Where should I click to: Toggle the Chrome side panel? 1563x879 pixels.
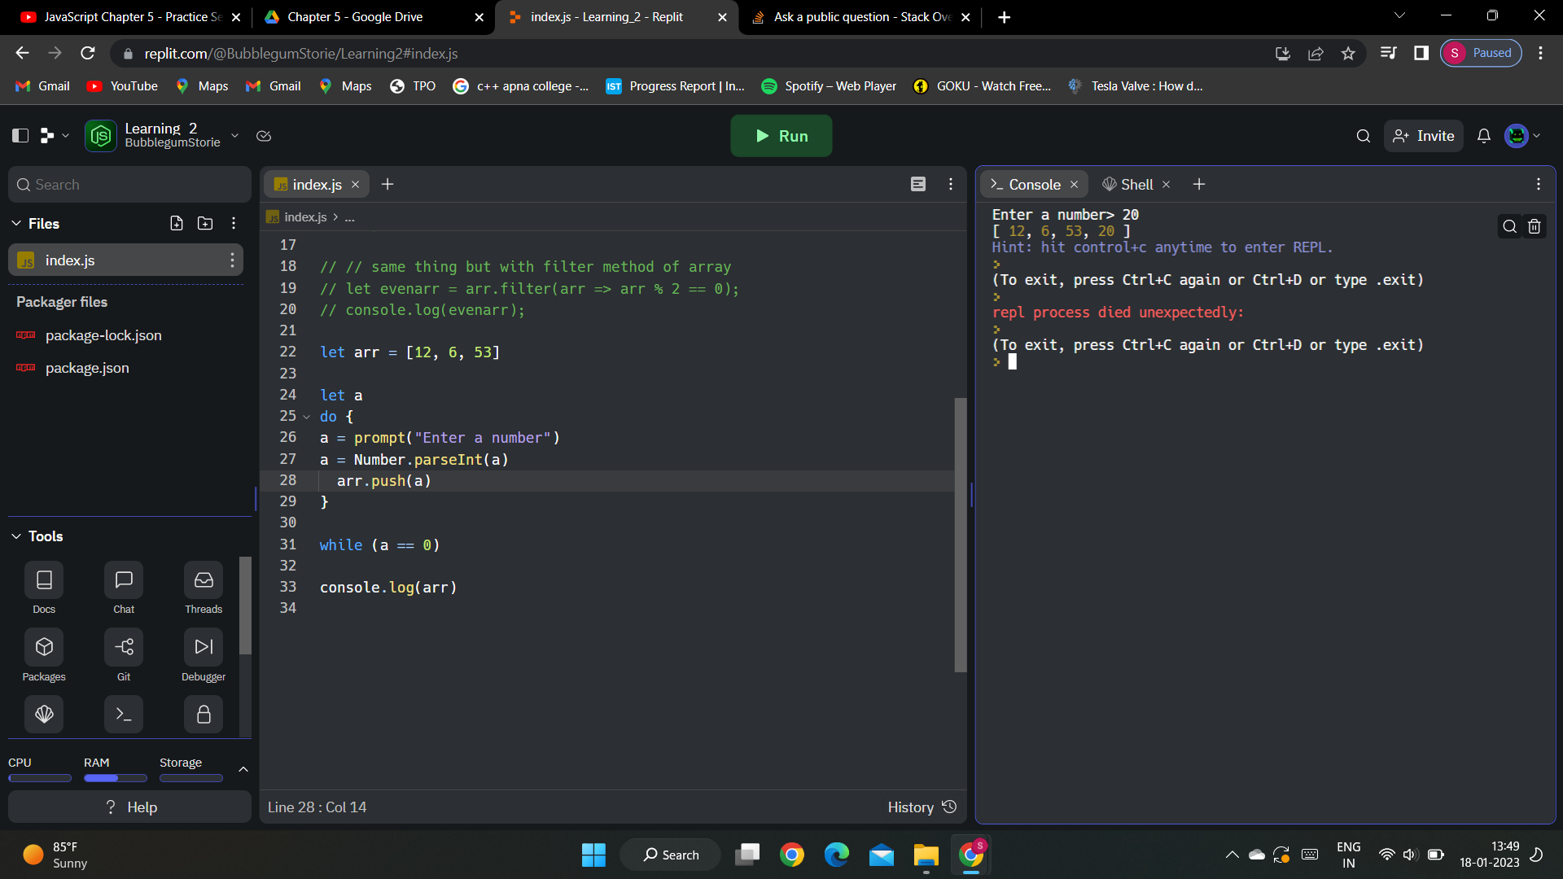[1421, 54]
